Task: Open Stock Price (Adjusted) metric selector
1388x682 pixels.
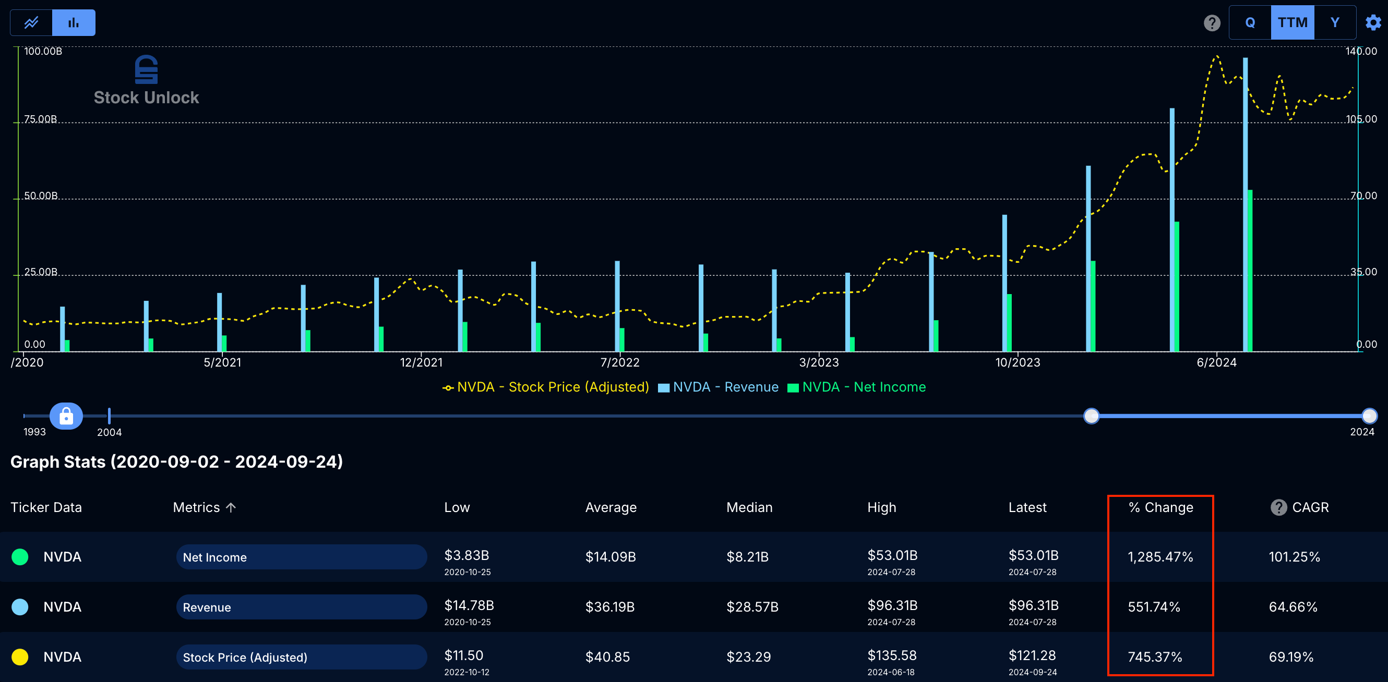Action: pos(301,657)
